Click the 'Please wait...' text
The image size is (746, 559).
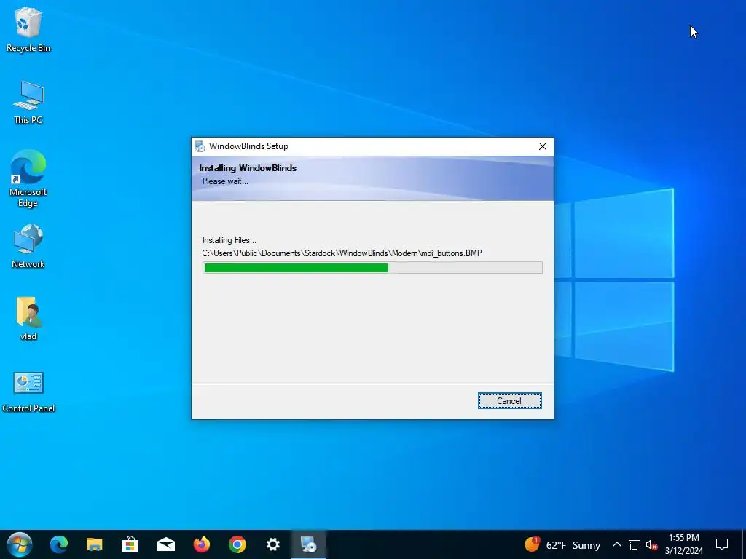coord(225,181)
